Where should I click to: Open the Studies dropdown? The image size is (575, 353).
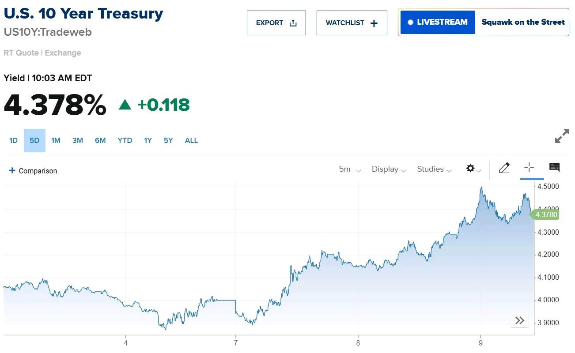click(434, 169)
